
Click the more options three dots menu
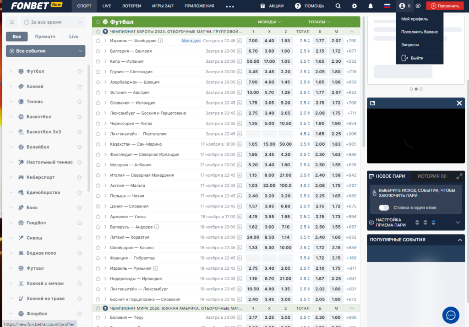tap(230, 6)
